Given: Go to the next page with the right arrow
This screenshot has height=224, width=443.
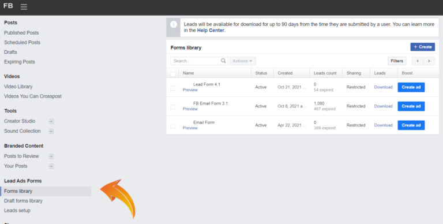Looking at the screenshot, I should click(x=429, y=61).
